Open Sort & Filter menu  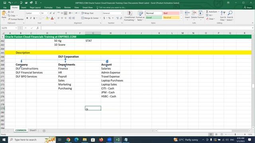223,16
